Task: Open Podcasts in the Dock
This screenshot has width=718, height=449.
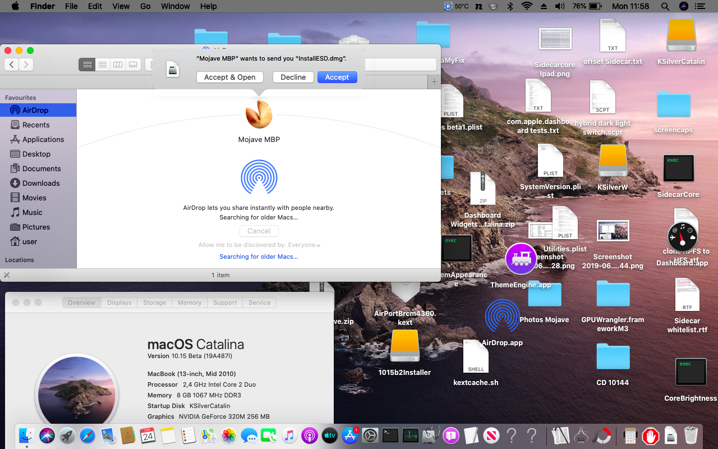Action: [x=310, y=436]
